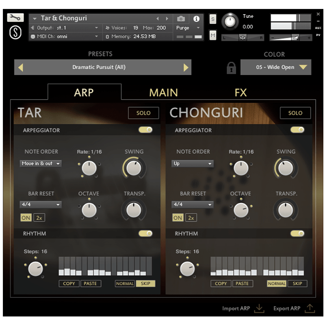Screen dimensions: 325x325
Task: Open the Purge dropdown menu
Action: point(188,28)
